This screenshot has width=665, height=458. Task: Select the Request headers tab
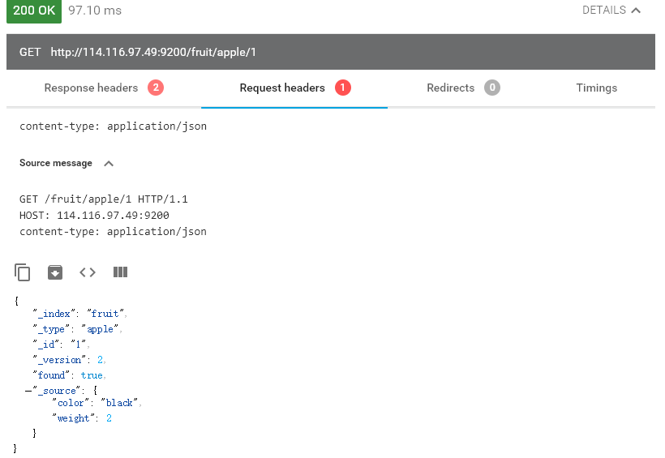click(x=282, y=88)
